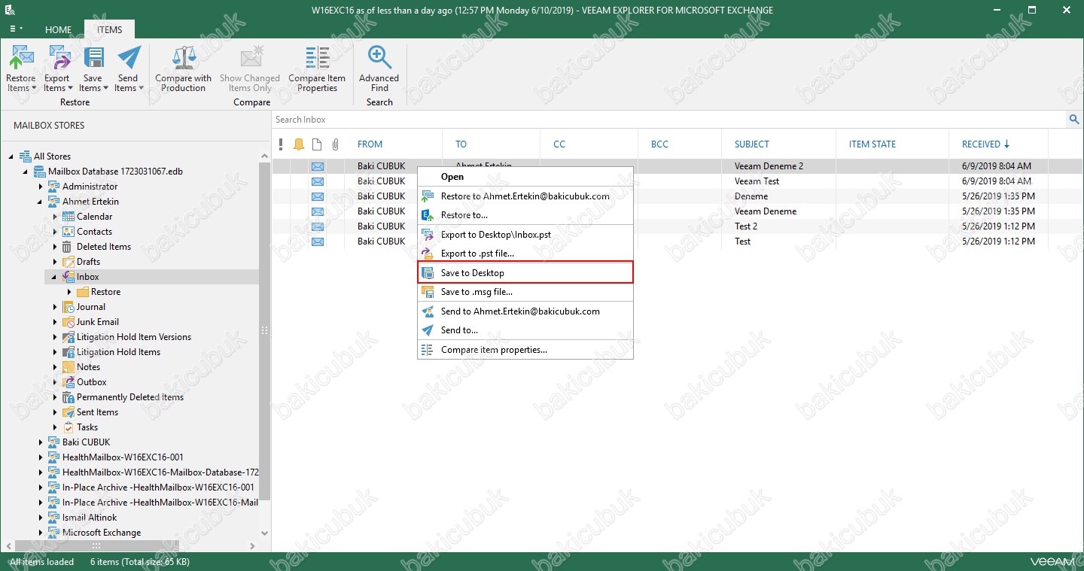This screenshot has width=1084, height=571.
Task: Select the Microsoft Exchange mailbox
Action: pos(102,533)
